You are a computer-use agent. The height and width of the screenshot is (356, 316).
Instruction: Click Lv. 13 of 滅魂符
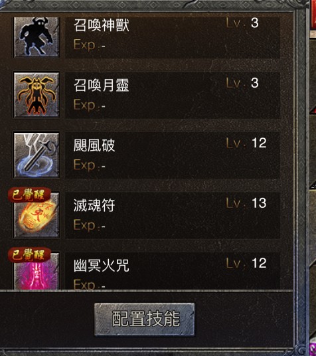(246, 203)
